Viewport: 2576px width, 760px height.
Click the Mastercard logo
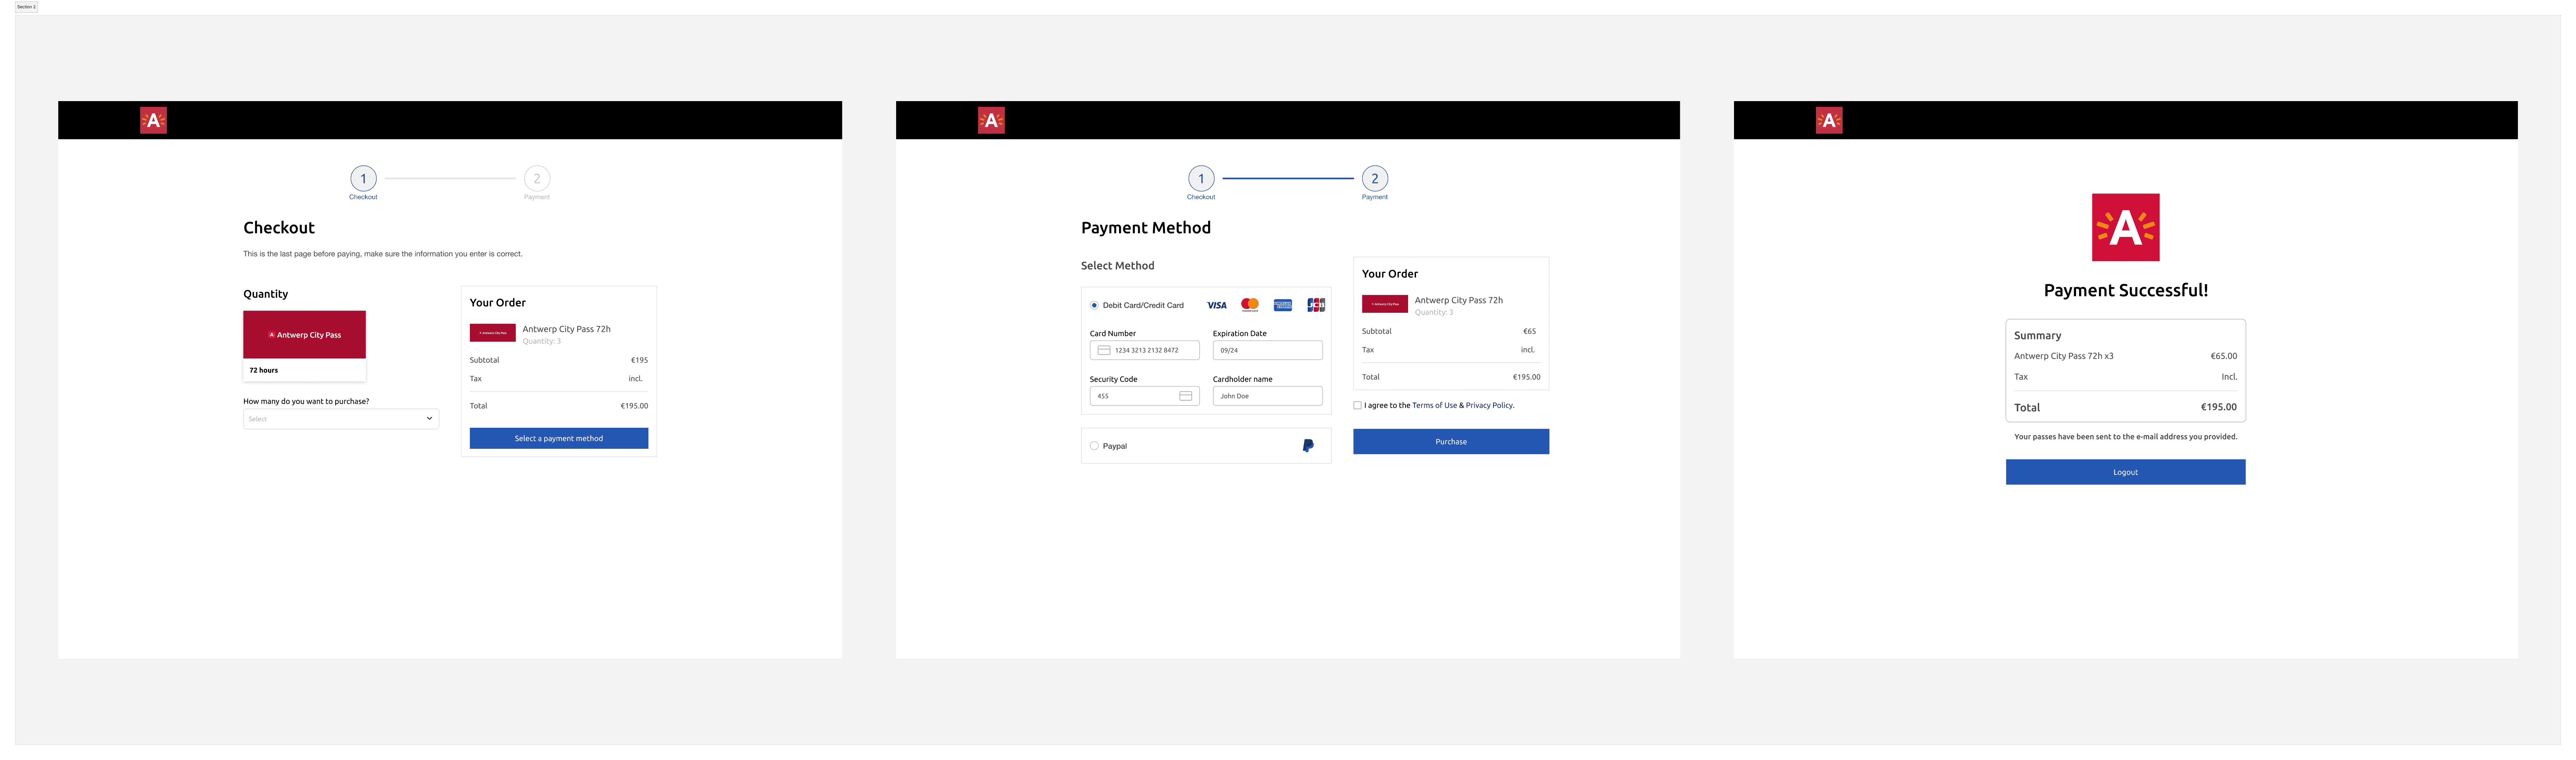coord(1250,304)
